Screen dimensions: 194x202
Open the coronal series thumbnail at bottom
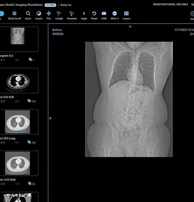pyautogui.click(x=19, y=197)
